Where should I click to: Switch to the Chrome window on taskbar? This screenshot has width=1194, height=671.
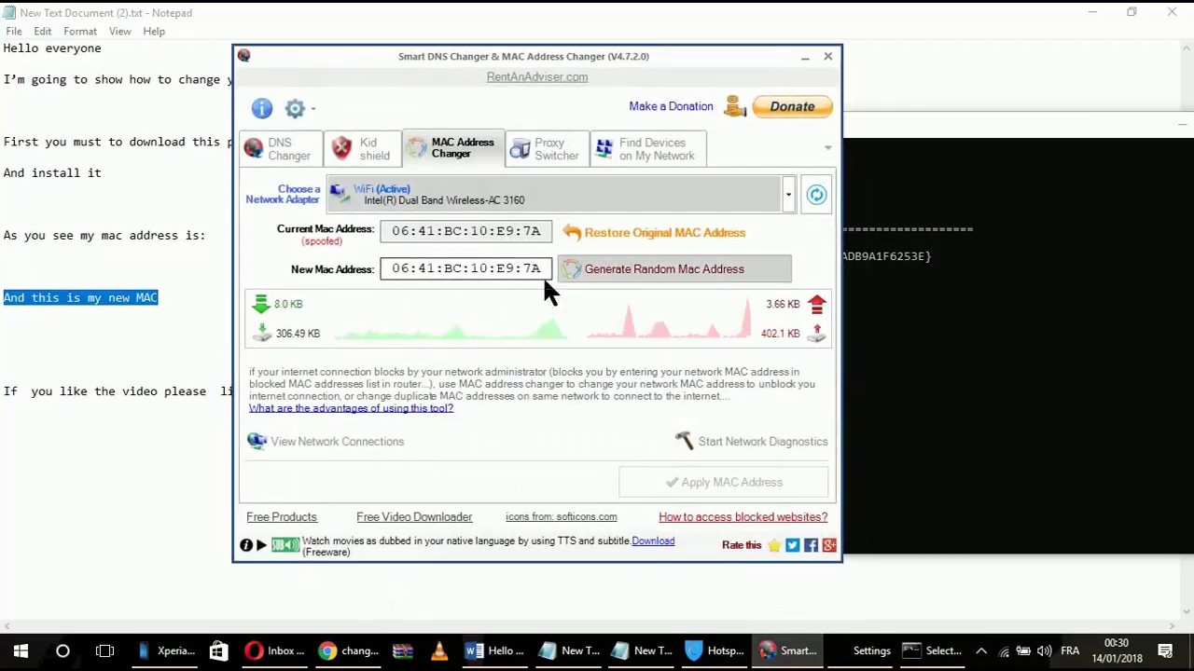pyautogui.click(x=347, y=650)
